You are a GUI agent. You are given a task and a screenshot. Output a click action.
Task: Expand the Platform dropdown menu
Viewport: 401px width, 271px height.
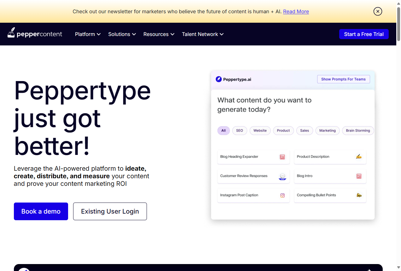(88, 34)
